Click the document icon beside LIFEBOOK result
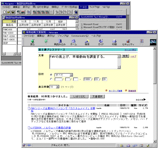The image size is (159, 149). pos(29,128)
